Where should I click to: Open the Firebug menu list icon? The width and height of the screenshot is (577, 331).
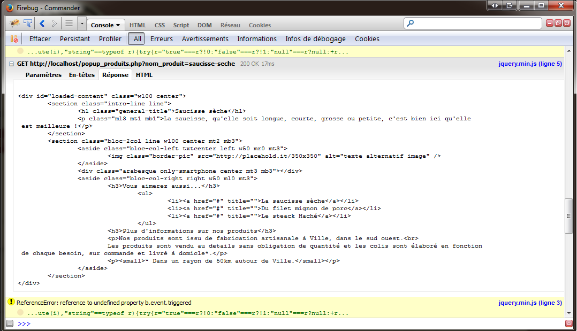(x=69, y=24)
